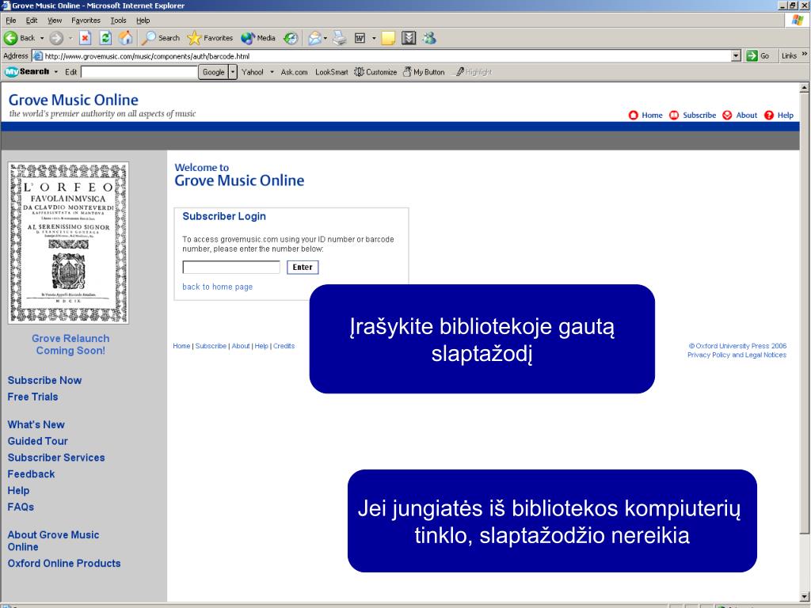Viewport: 811px width, 608px height.
Task: Click the Google search button
Action: tap(213, 72)
